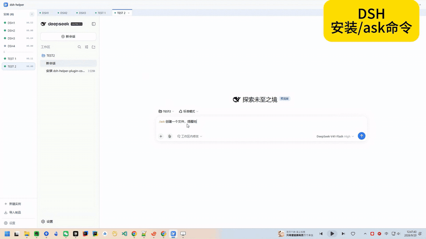This screenshot has height=239, width=426.
Task: Toggle the deepseek sidebar panel icon
Action: (94, 24)
